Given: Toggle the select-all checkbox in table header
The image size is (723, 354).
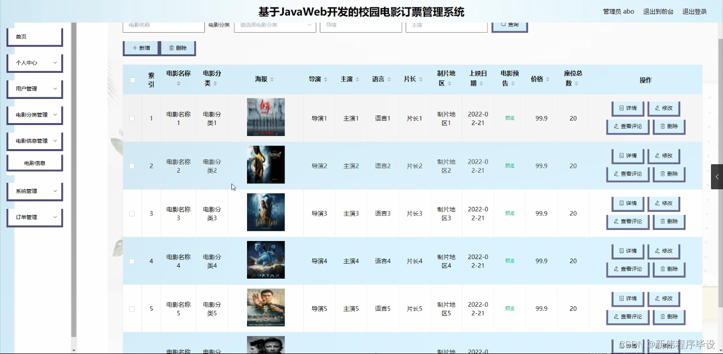Looking at the screenshot, I should 132,79.
